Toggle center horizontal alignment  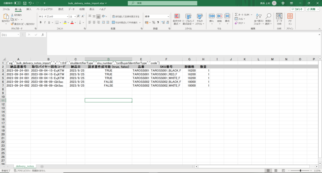(x=94, y=23)
